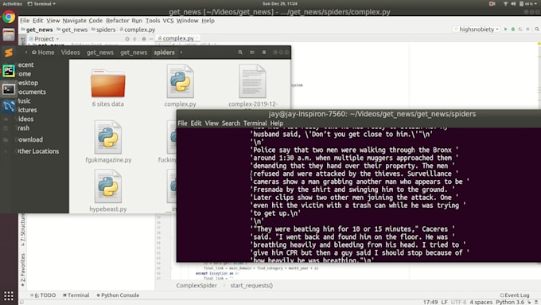This screenshot has height=305, width=541.
Task: Open the TODO tool window button
Action: click(x=43, y=295)
